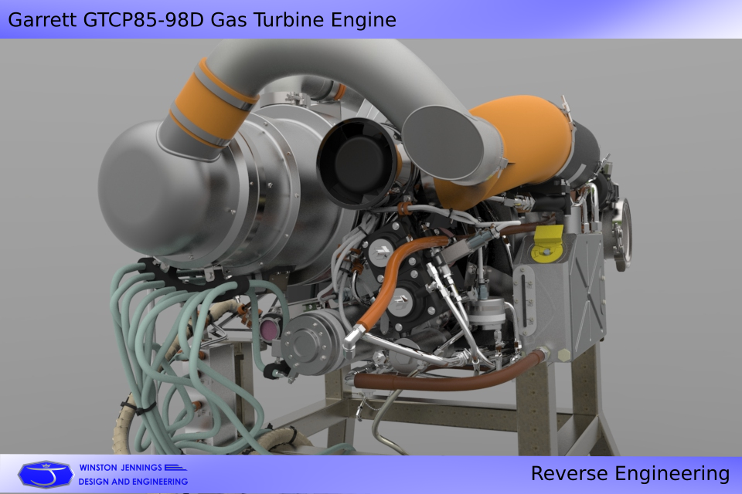Click the Winston Jennings blue emblem logo
Image resolution: width=742 pixels, height=494 pixels.
coord(46,474)
